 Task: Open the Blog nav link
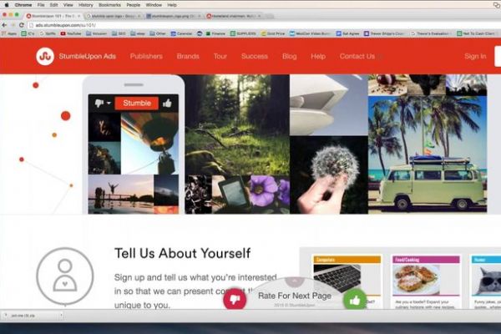point(290,56)
